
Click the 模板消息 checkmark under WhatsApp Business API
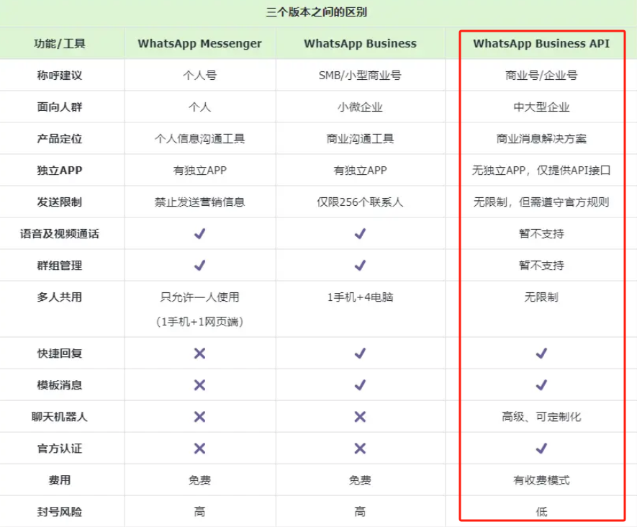(541, 385)
